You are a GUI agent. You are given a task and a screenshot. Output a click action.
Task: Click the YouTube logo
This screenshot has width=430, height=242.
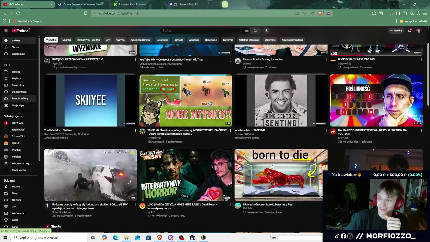21,31
